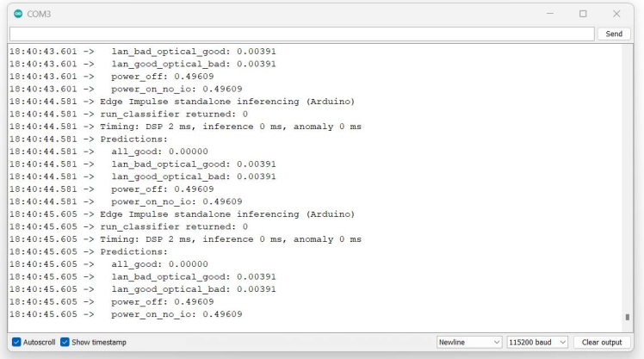Click the 18:40:44.581 lan_bad_optical_good line
The image size is (644, 359).
[x=143, y=164]
